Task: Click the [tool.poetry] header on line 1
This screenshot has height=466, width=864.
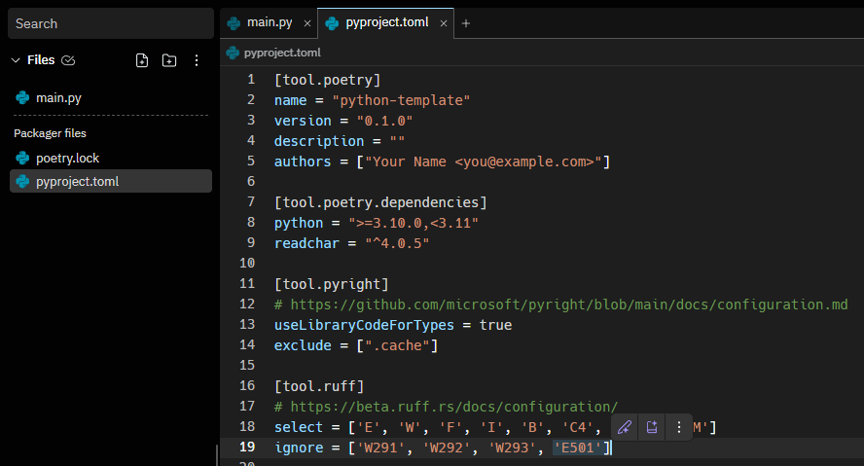Action: [x=327, y=80]
